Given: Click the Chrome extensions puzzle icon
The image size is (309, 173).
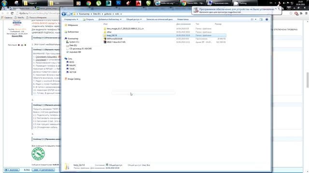Looking at the screenshot, I should (301, 13).
